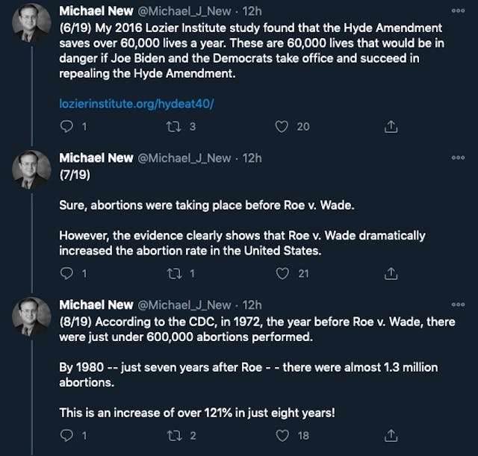Retweet the 7/19 Roe v. Wade tweet
Image resolution: width=478 pixels, height=456 pixels.
[173, 274]
